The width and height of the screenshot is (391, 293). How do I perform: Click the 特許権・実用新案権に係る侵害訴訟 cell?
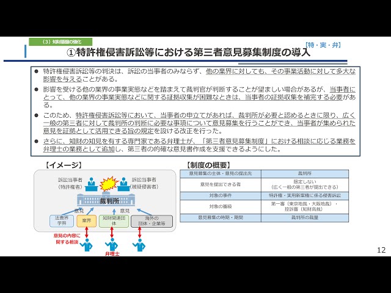305,195
